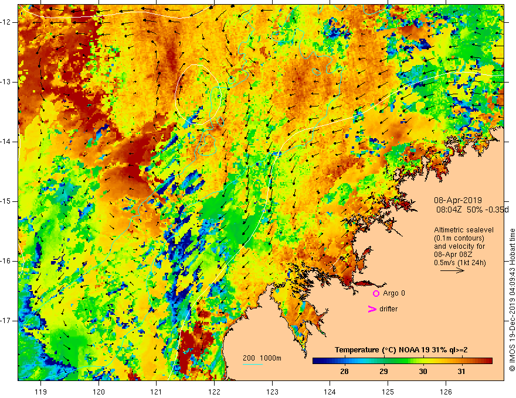The image size is (516, 398).
Task: Click the color bar tick label 28
Action: pos(344,372)
